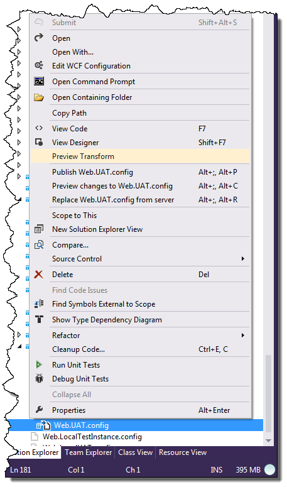
Task: Click the green Run Unit Tests arrow icon
Action: (39, 364)
